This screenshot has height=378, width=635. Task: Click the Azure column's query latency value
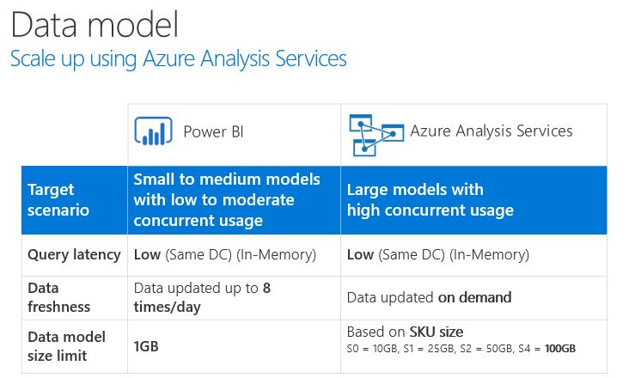tap(437, 254)
